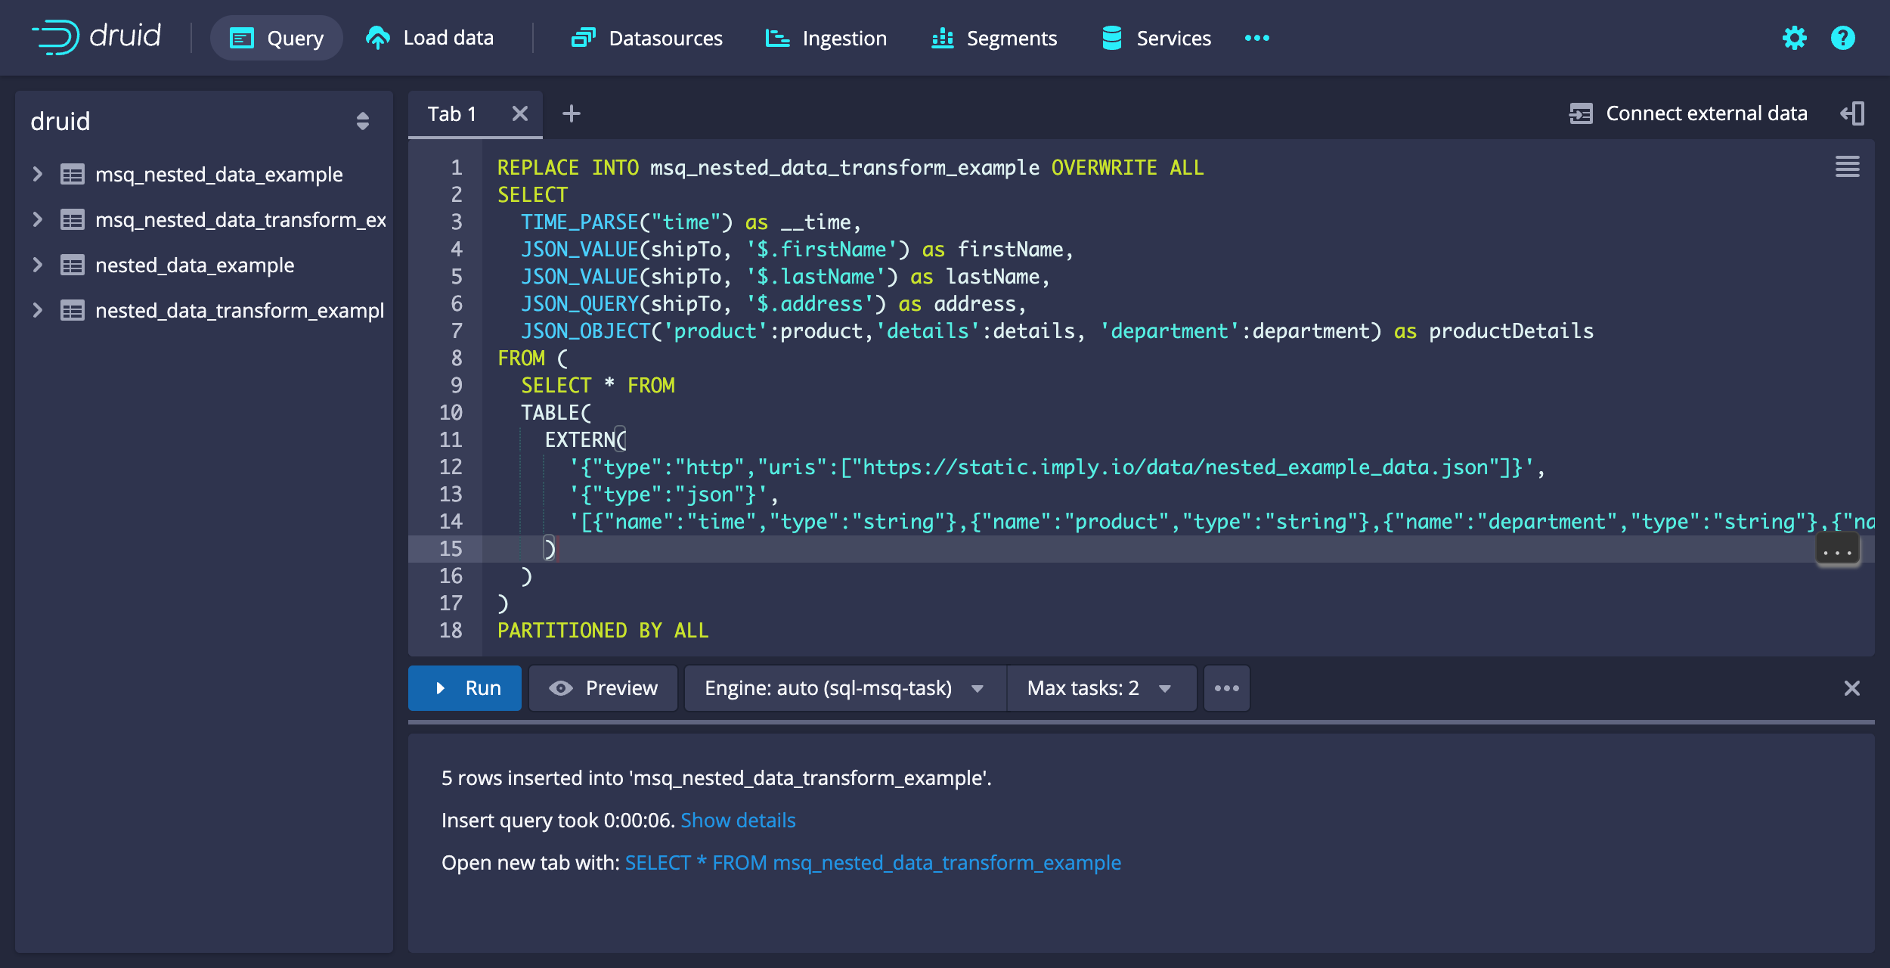
Task: Open a new Tab 1 plus tab
Action: point(572,113)
